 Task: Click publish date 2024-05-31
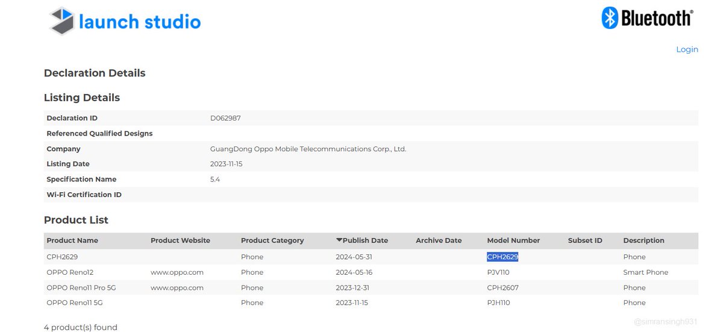point(354,257)
